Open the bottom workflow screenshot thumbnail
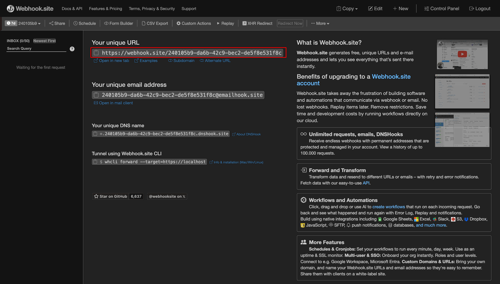Image resolution: width=500 pixels, height=284 pixels. (462, 130)
